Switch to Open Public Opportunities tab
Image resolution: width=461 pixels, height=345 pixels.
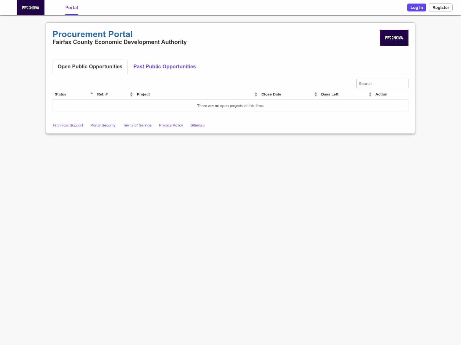(90, 67)
